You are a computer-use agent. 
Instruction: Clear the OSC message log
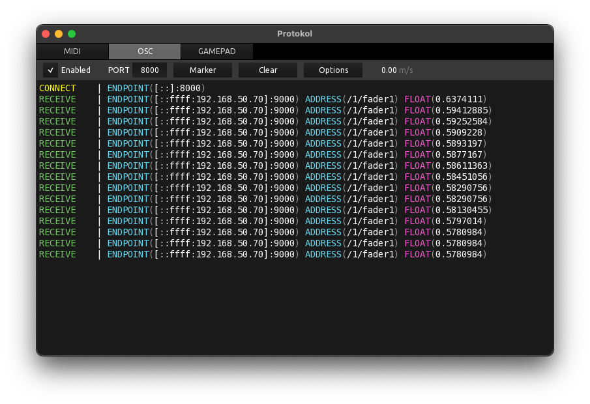coord(268,70)
